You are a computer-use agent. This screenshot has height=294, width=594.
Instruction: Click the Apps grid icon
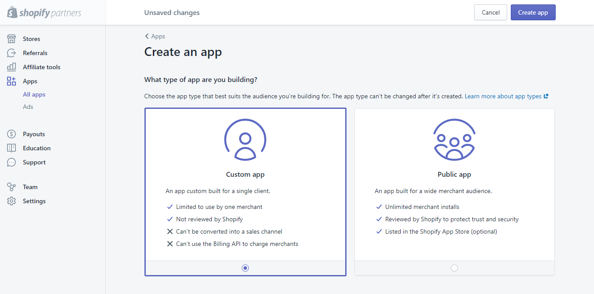tap(11, 81)
